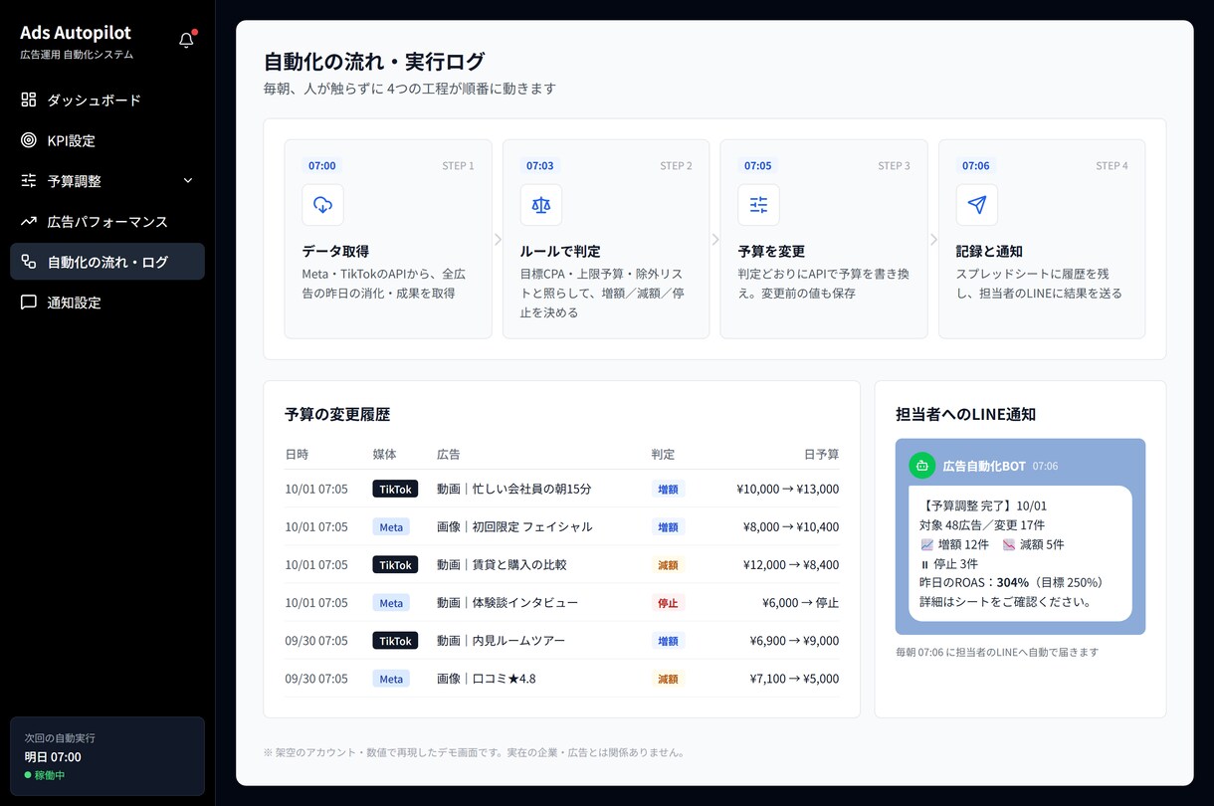This screenshot has height=806, width=1214.
Task: Click the 広告パフォーマンス trend icon
Action: coord(29,221)
